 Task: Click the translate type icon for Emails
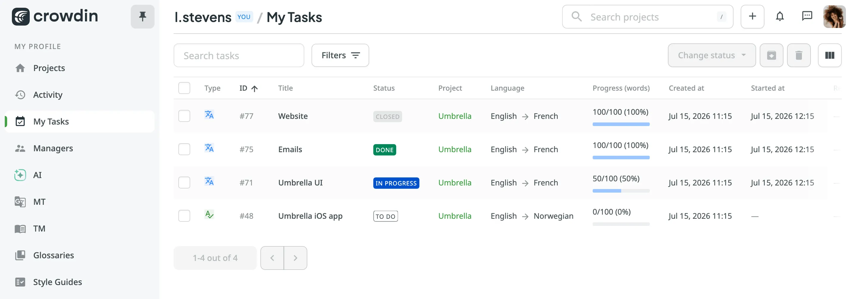point(209,148)
